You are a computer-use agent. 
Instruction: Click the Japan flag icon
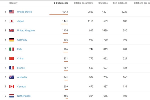coord(11,21)
